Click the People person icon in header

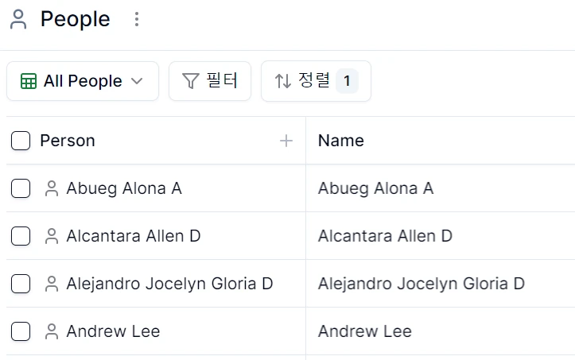(x=18, y=19)
